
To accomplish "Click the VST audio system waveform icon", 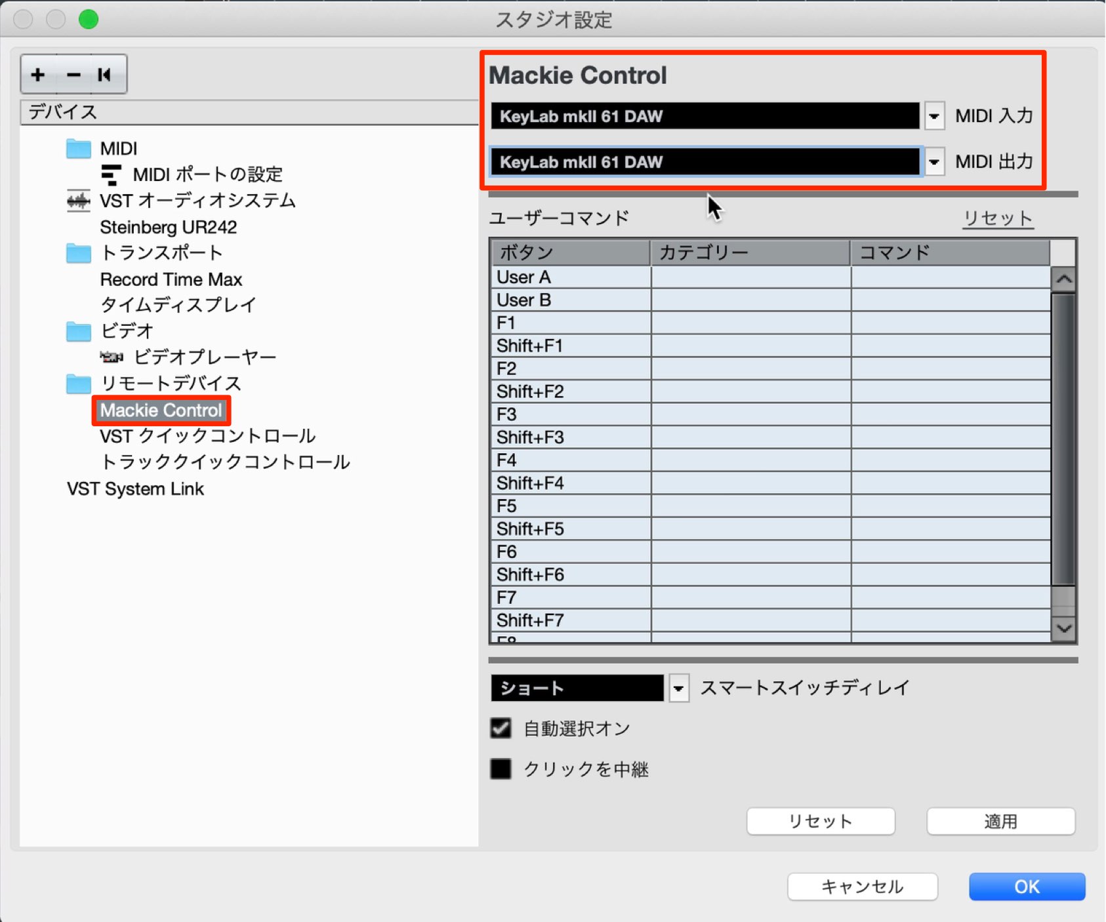I will [79, 201].
